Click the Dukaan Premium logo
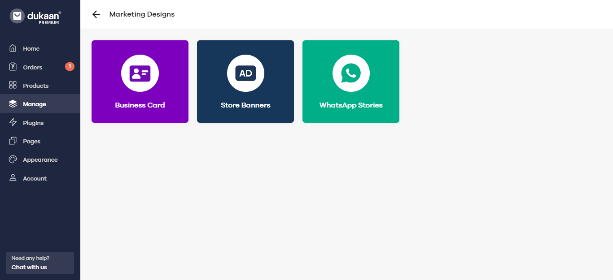Image resolution: width=613 pixels, height=280 pixels. click(35, 17)
